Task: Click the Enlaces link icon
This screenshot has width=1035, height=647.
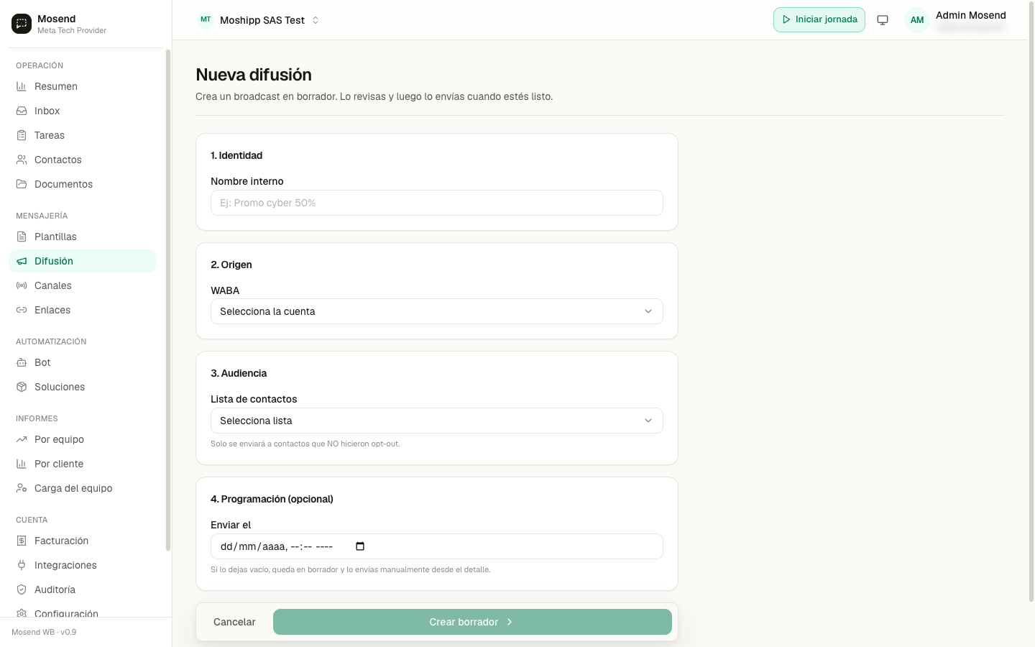Action: [22, 310]
